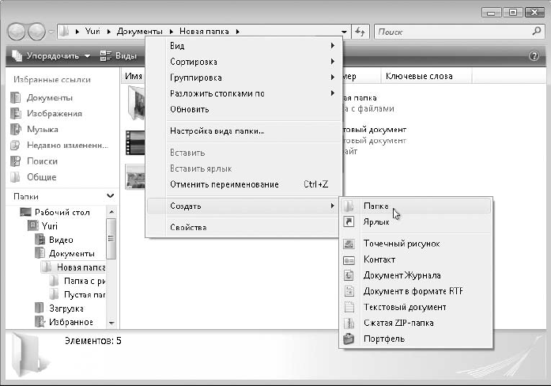Click the Ярлык shortcut icon

pos(349,221)
